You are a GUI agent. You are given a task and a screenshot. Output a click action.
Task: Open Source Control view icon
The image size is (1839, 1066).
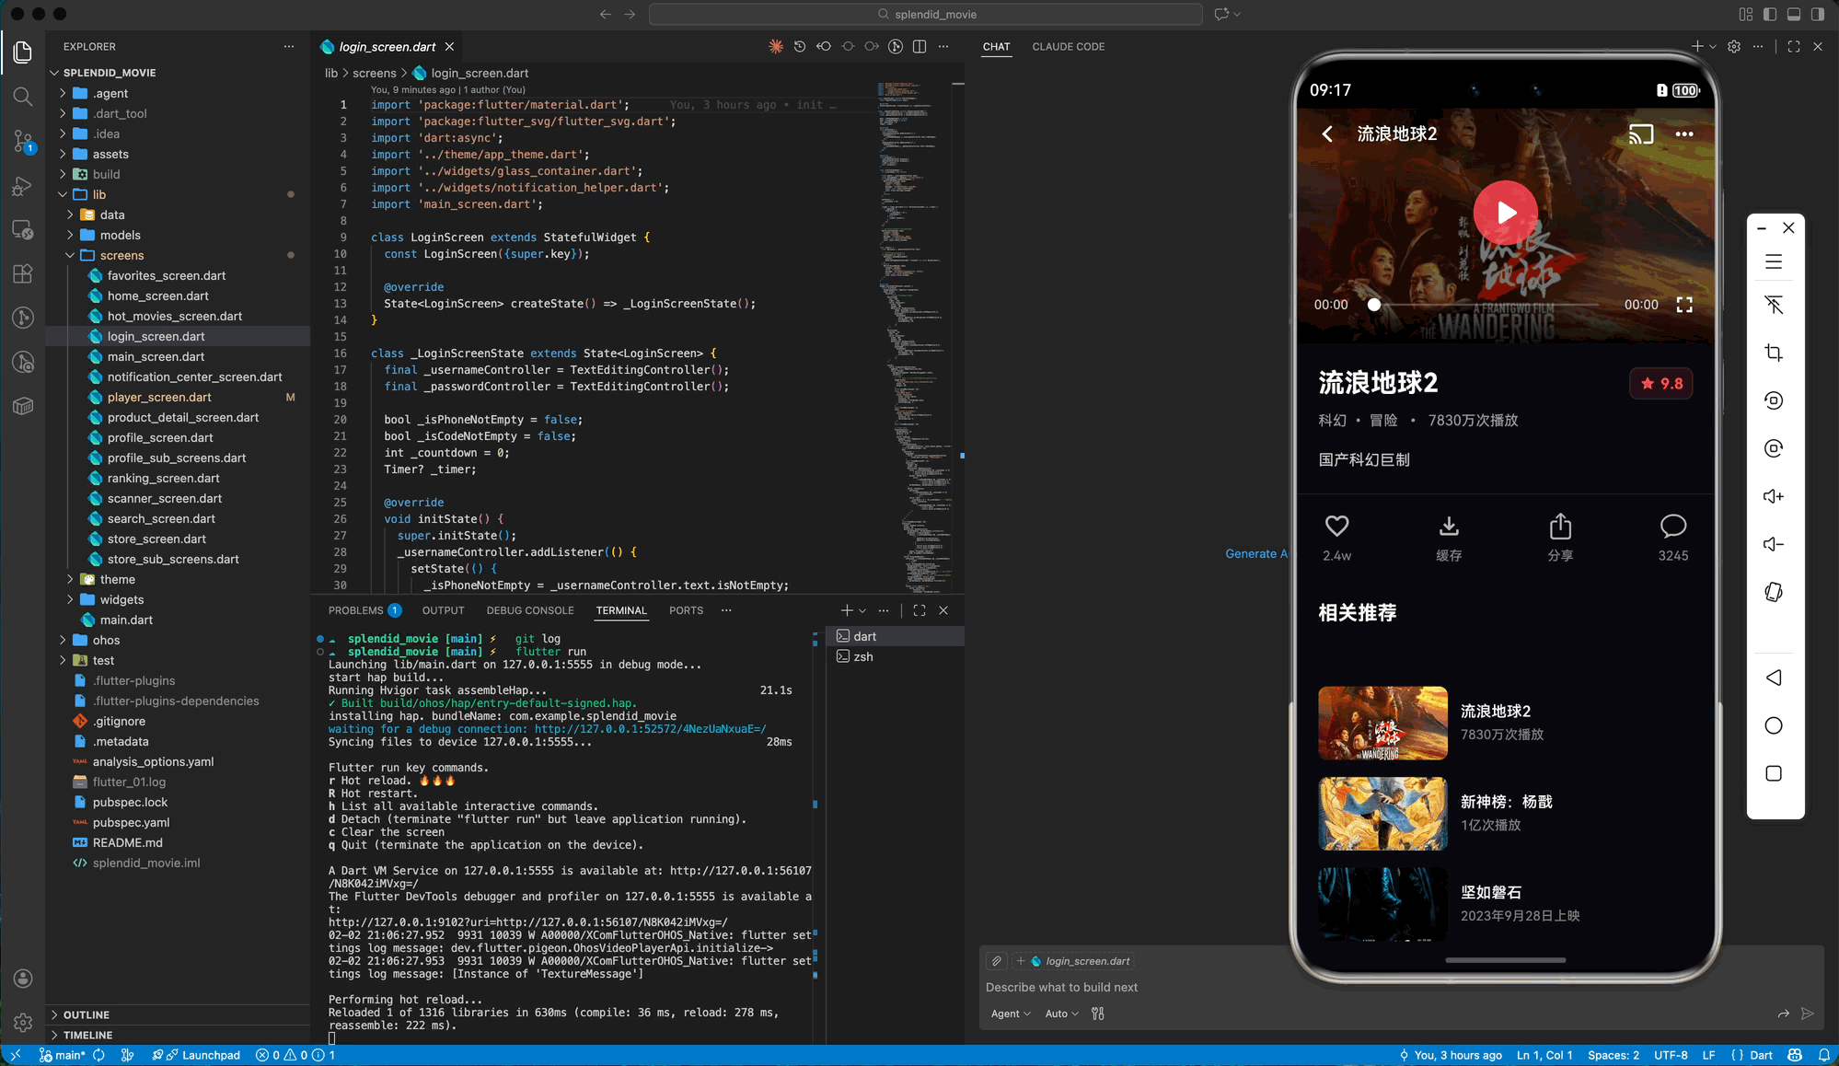23,140
